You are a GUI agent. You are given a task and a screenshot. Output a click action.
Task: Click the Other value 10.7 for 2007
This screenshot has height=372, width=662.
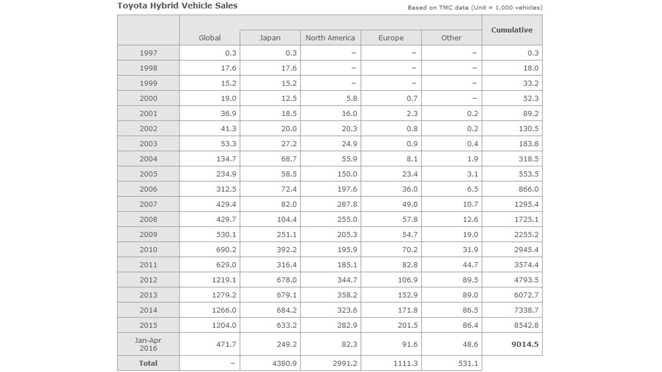coord(470,204)
